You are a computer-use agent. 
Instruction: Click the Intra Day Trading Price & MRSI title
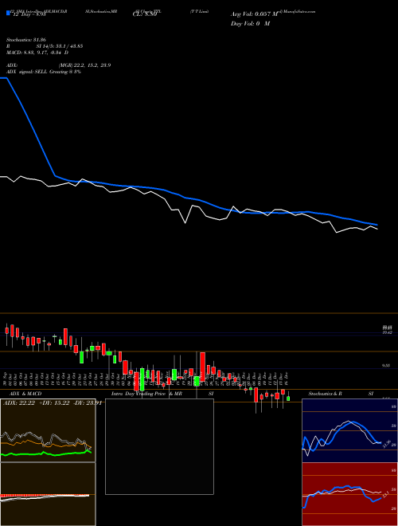click(162, 394)
